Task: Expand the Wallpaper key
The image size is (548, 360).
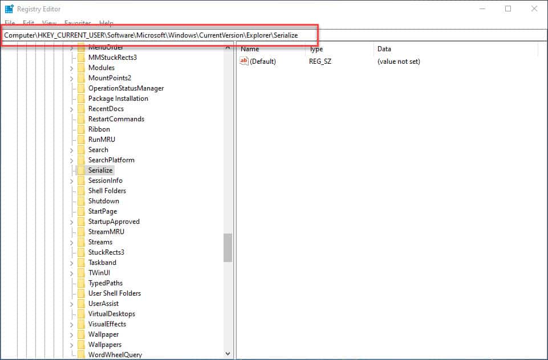Action: [x=72, y=335]
